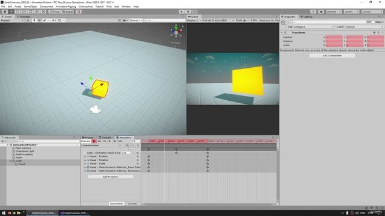Switch to Curves view

(132, 203)
